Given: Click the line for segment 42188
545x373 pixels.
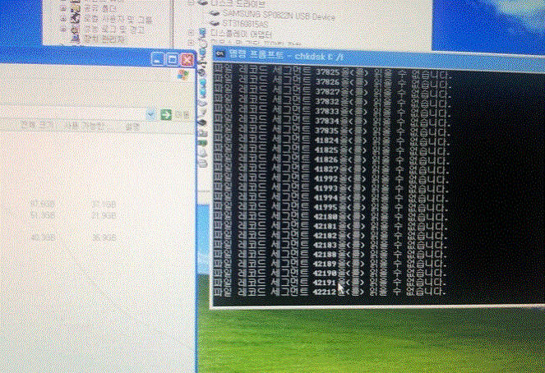Looking at the screenshot, I should coord(329,255).
